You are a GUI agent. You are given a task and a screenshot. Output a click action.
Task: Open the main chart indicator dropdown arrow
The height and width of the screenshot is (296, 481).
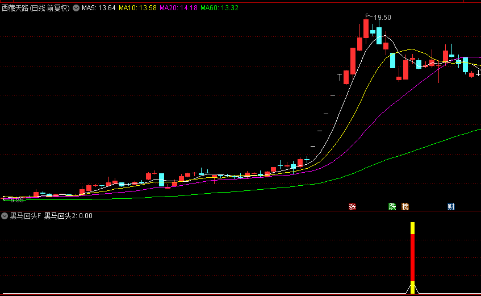click(76, 9)
